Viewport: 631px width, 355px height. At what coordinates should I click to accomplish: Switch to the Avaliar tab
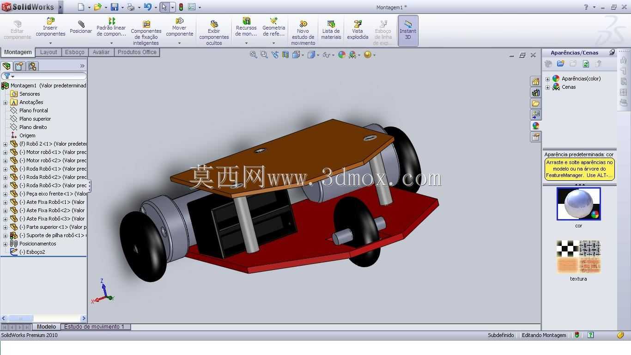point(101,52)
